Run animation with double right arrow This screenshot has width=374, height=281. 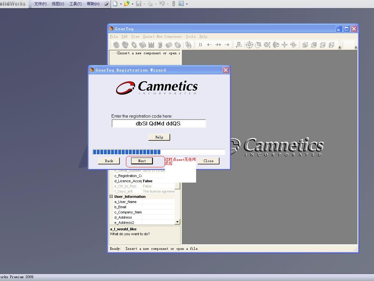pos(218,45)
